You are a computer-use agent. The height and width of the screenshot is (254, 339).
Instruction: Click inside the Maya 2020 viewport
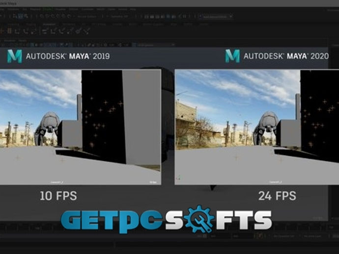[256, 127]
